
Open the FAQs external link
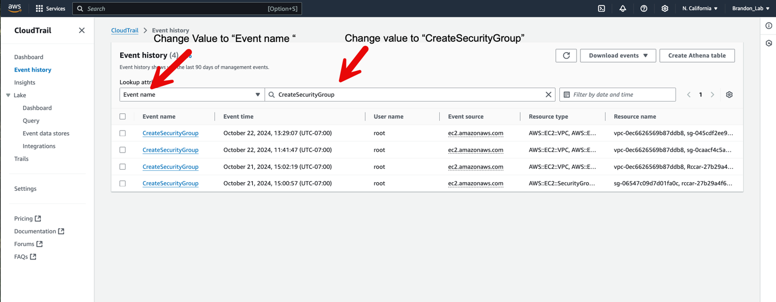[x=25, y=257]
